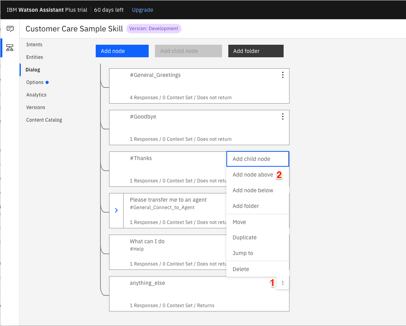Open the Entities section
406x326 pixels.
35,57
